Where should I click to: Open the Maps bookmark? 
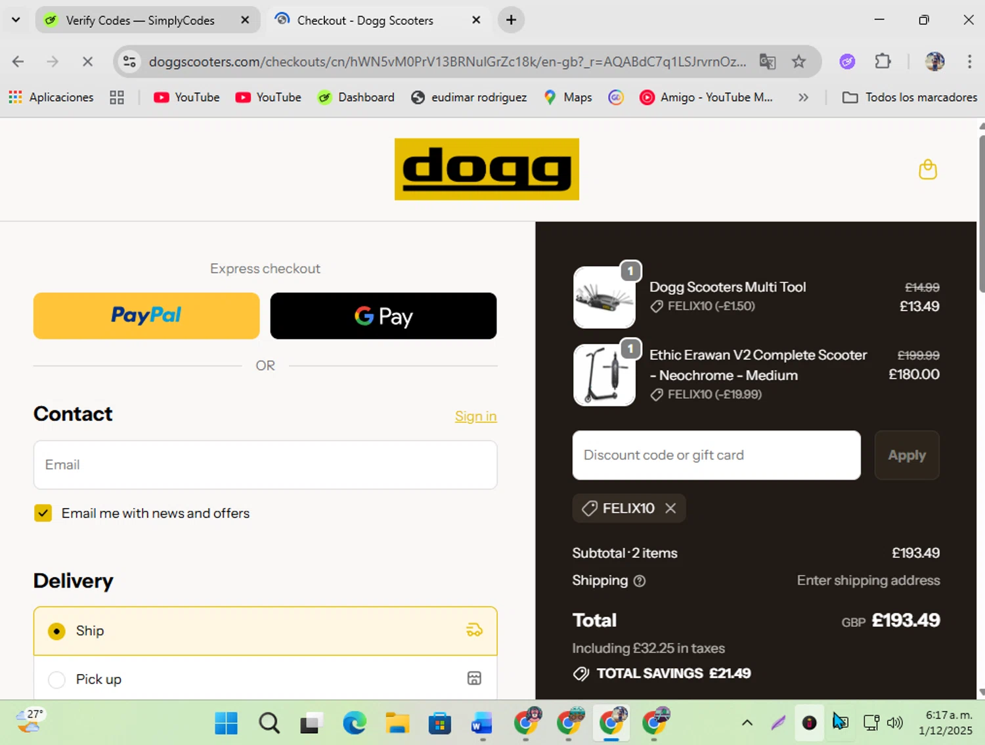tap(568, 97)
